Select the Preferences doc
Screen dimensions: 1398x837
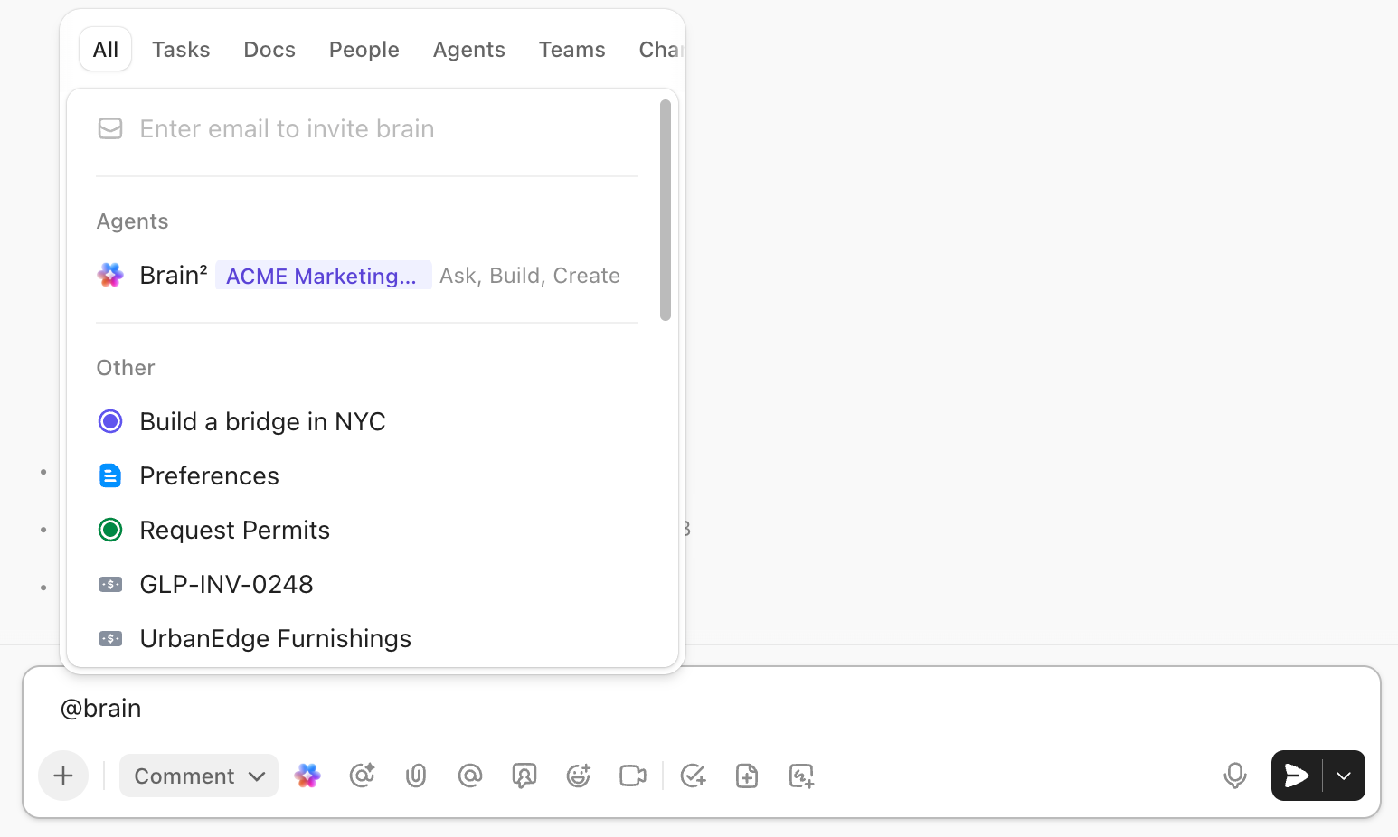(x=367, y=476)
